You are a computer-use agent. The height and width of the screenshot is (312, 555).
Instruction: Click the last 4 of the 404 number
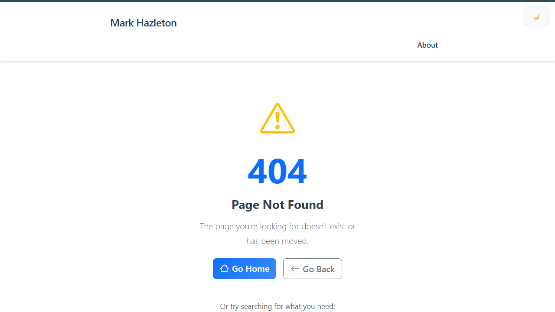click(297, 171)
